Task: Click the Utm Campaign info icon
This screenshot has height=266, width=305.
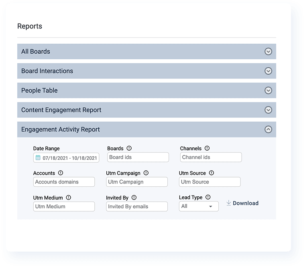Action: (x=146, y=173)
